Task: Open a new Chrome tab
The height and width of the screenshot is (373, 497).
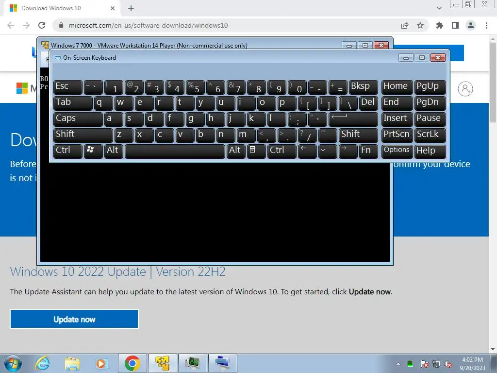Action: [x=131, y=8]
